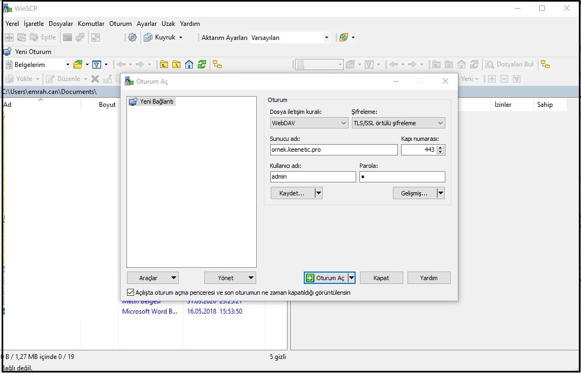Click the filter funnel icon
581x373 pixels.
point(97,64)
